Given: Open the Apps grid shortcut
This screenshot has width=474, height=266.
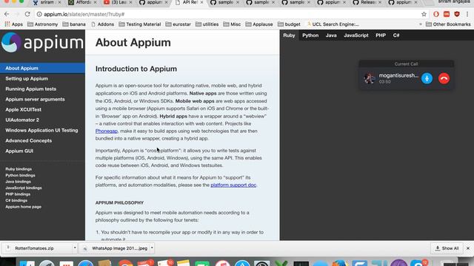Looking at the screenshot, I should 13,24.
